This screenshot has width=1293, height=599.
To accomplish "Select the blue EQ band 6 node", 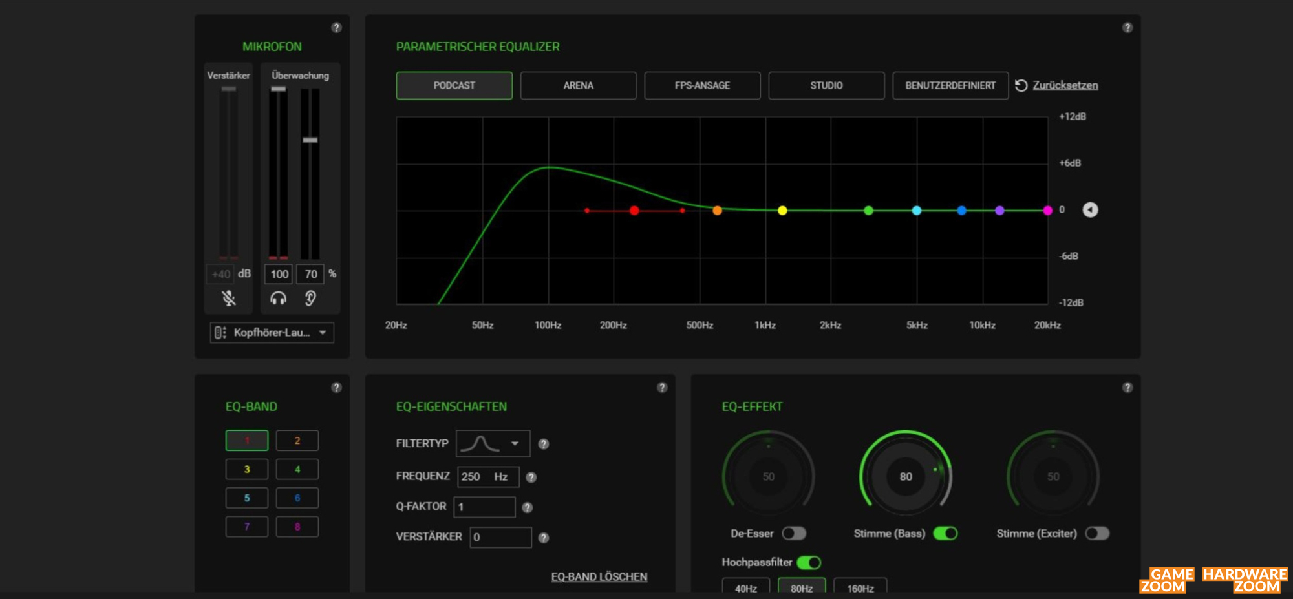I will pyautogui.click(x=961, y=211).
